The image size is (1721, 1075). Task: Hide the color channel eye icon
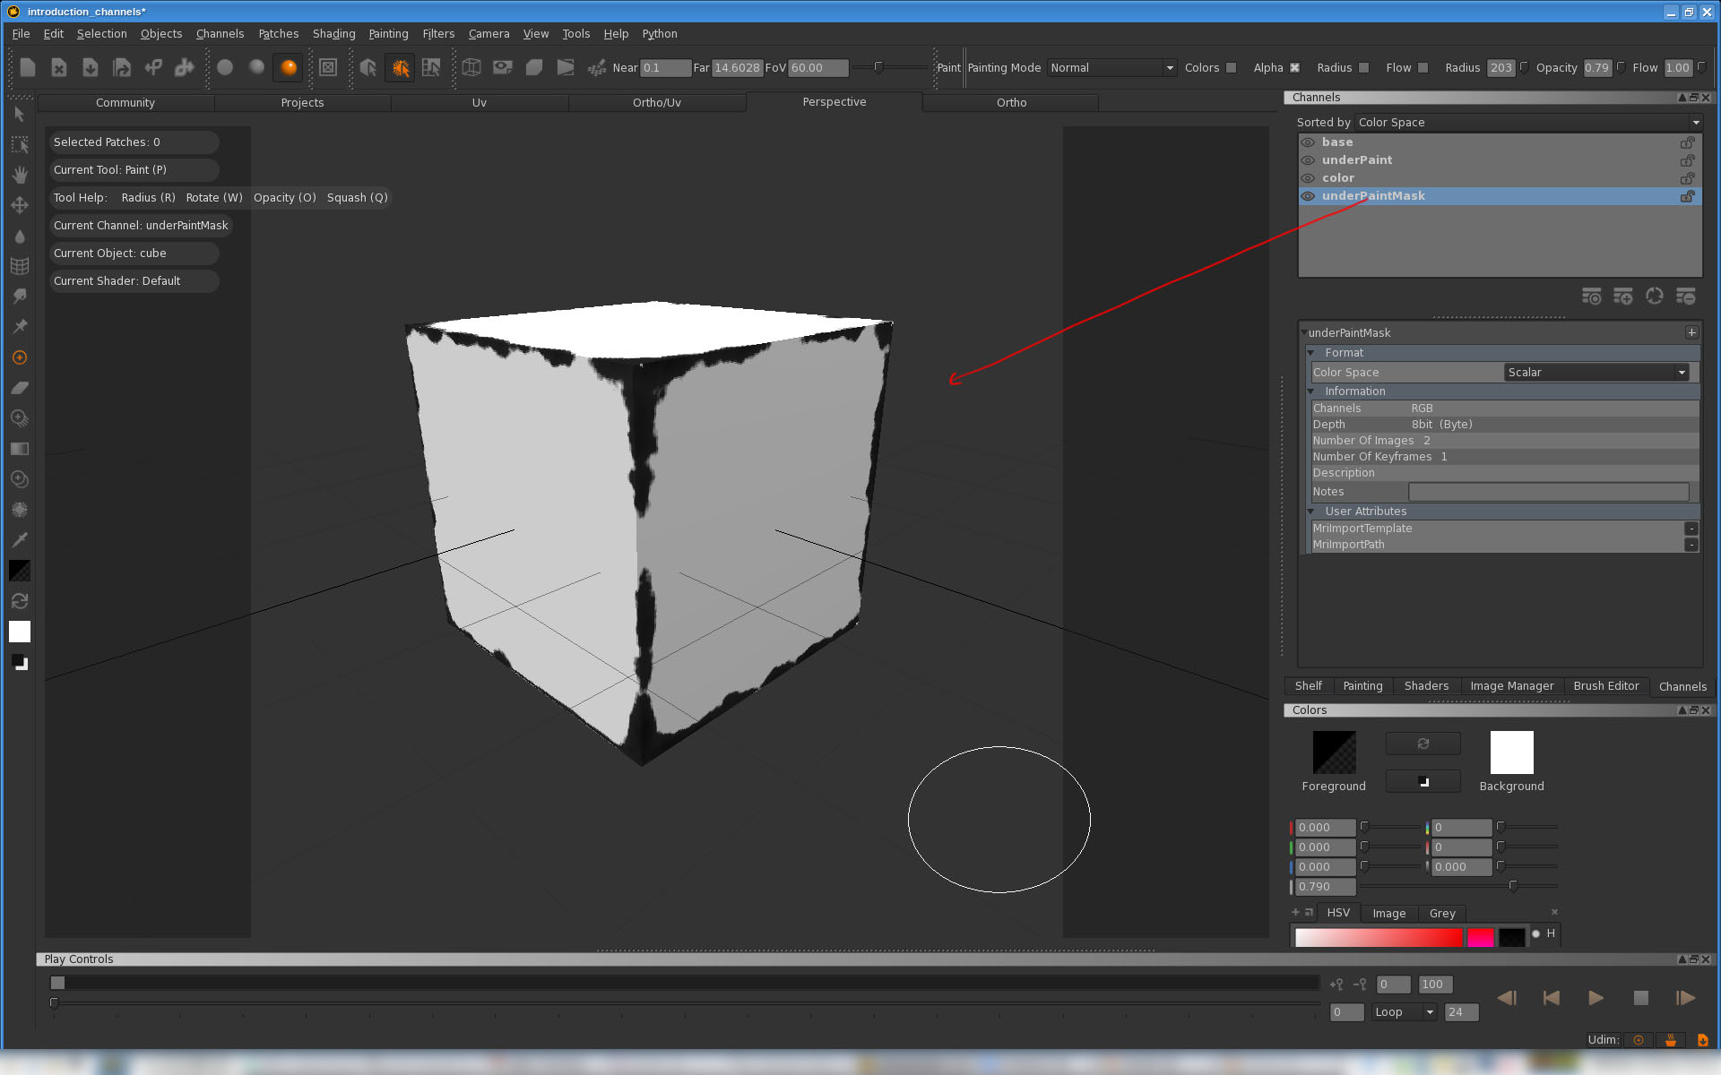tap(1308, 178)
